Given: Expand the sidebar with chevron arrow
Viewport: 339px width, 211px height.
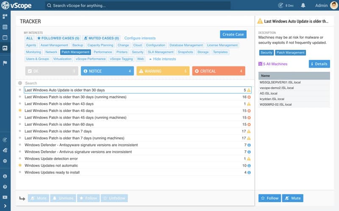Looking at the screenshot, I should [x=5, y=206].
